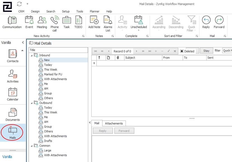Image resolution: width=232 pixels, height=162 pixels.
Task: Create a TODO item
Action: 78,22
